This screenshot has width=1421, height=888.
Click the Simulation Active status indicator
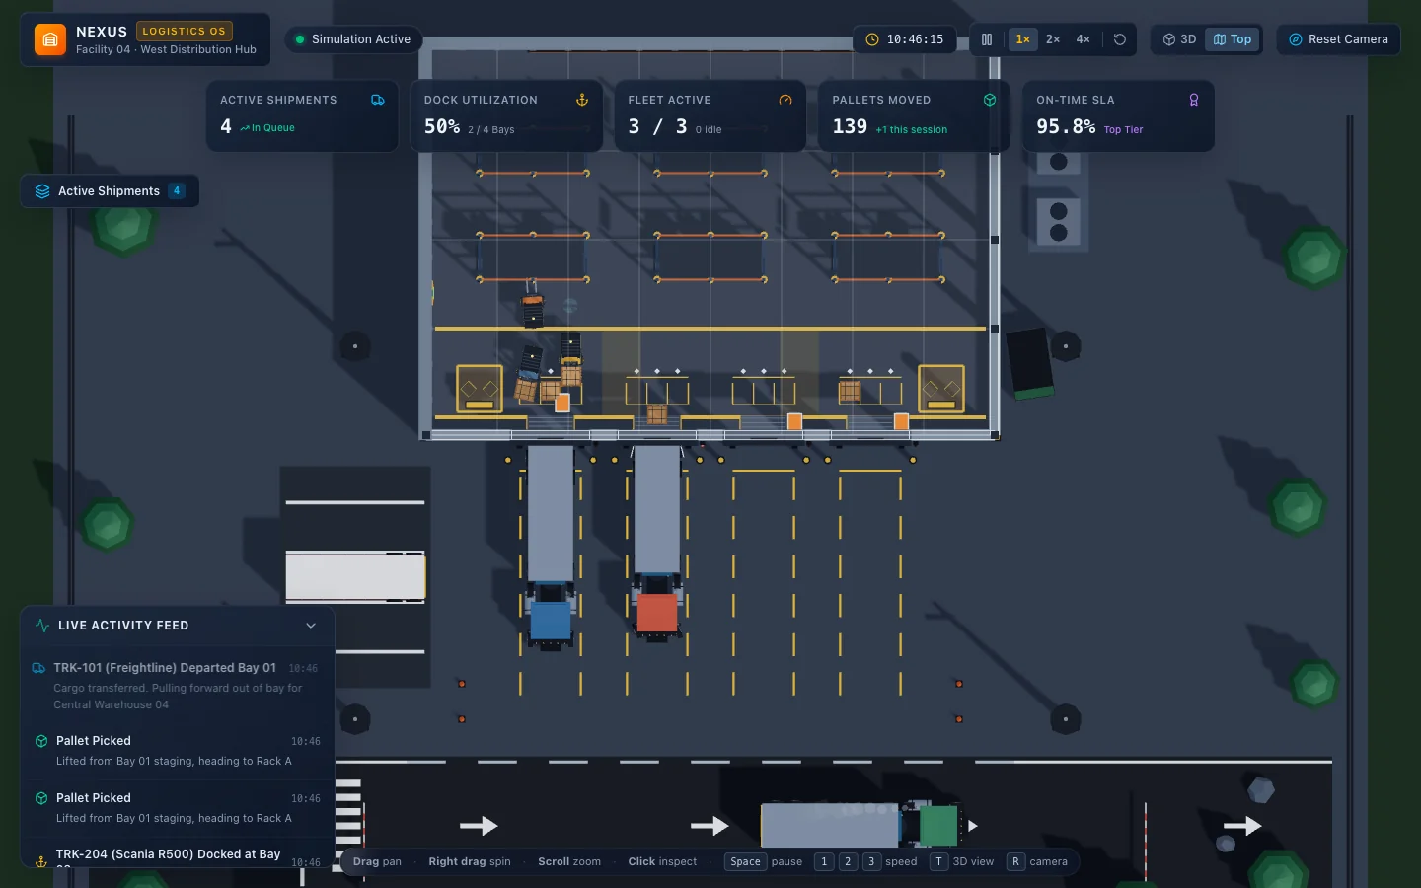point(353,39)
